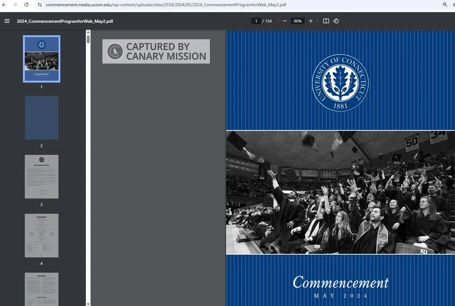455x306 pixels.
Task: Click the fit to page icon
Action: coord(326,21)
